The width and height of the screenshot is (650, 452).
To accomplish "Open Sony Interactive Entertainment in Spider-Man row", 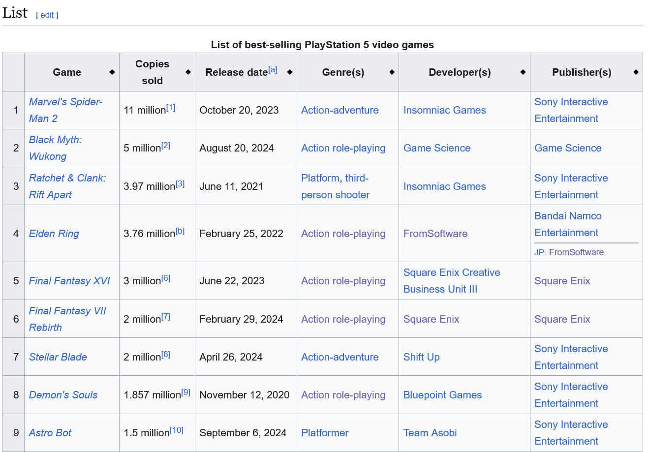I will coord(571,110).
